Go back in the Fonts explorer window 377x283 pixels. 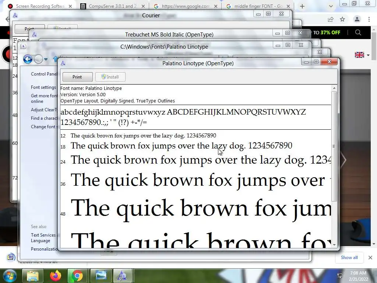click(x=28, y=59)
